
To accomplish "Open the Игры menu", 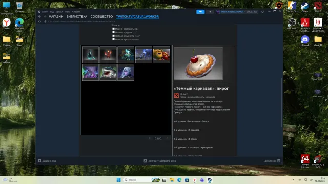I will (67, 12).
